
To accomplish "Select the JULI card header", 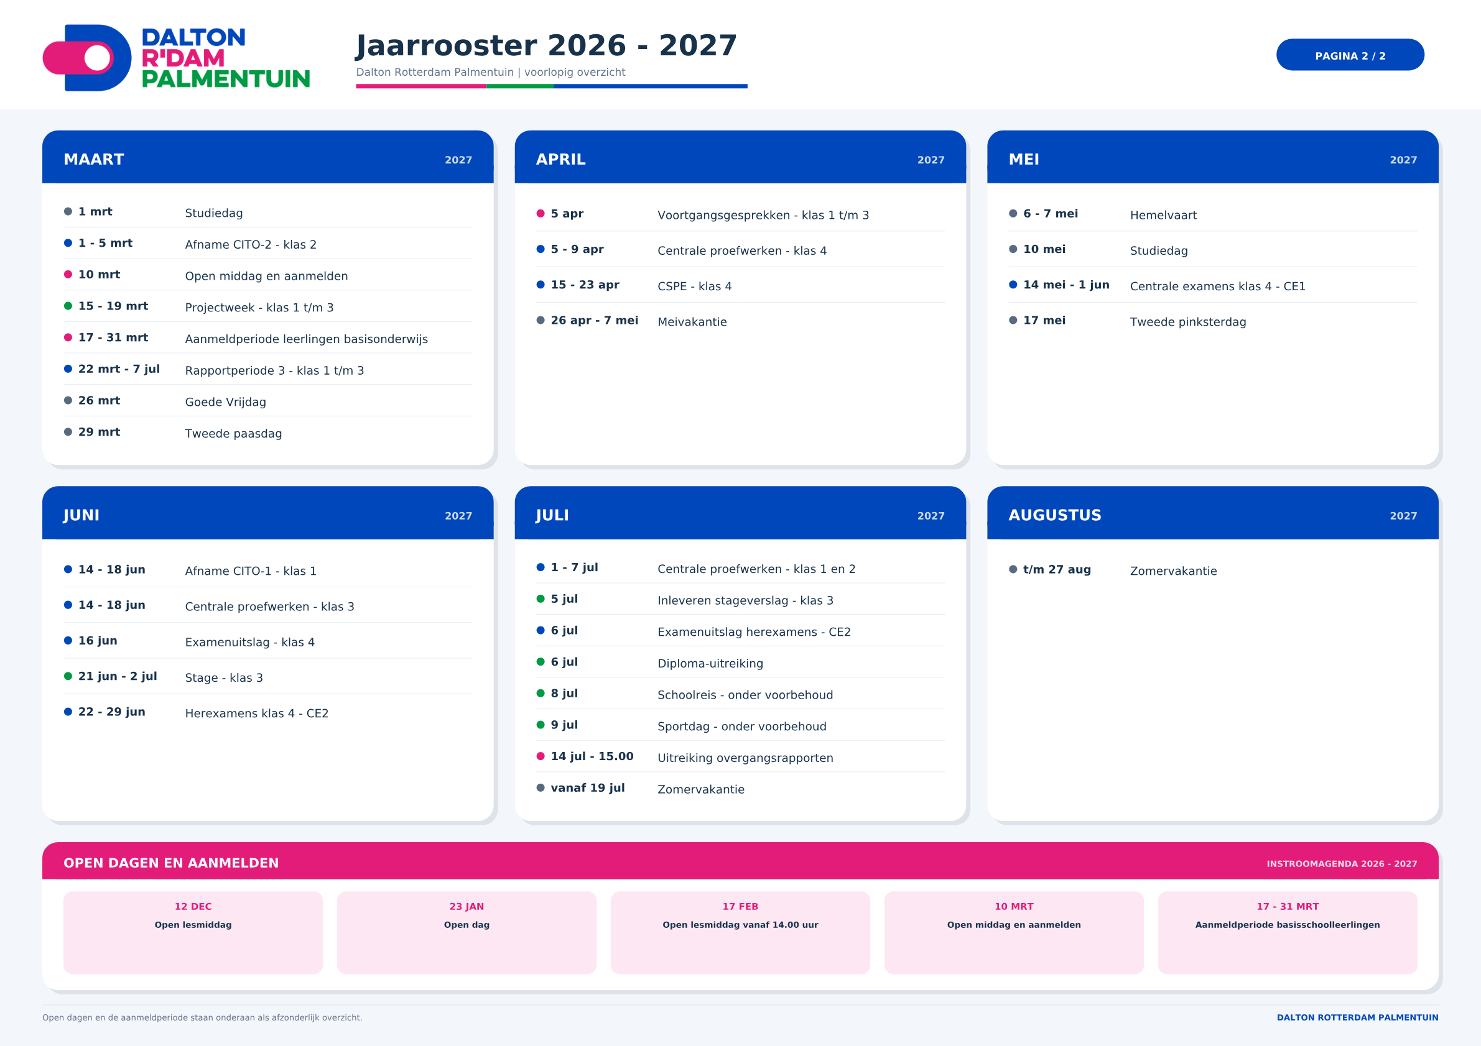I will point(740,513).
